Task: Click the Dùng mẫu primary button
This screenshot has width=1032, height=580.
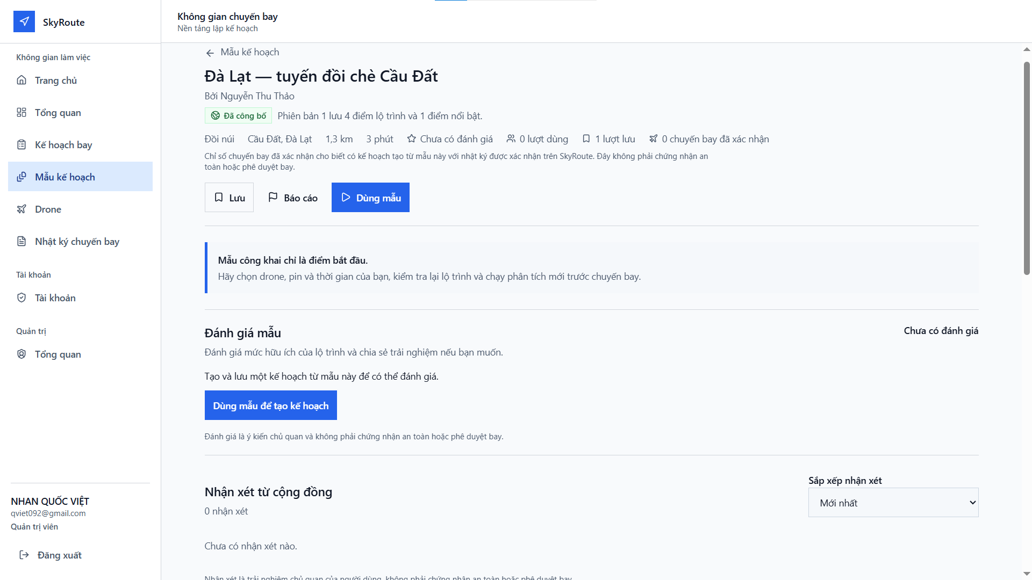Action: tap(370, 197)
